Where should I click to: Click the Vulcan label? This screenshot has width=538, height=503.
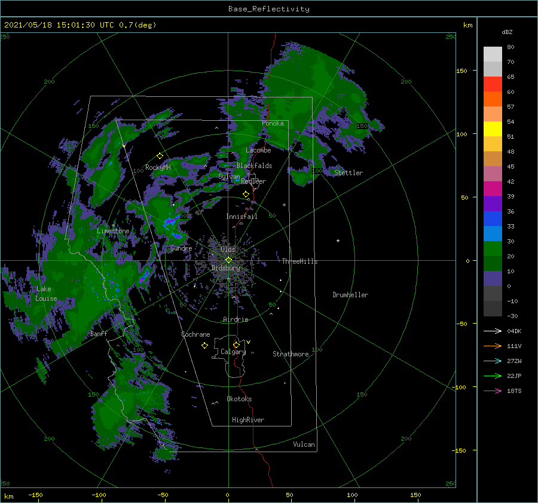coord(304,444)
